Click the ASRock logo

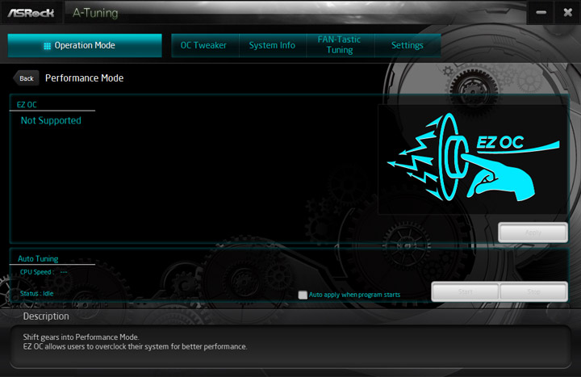pyautogui.click(x=31, y=13)
